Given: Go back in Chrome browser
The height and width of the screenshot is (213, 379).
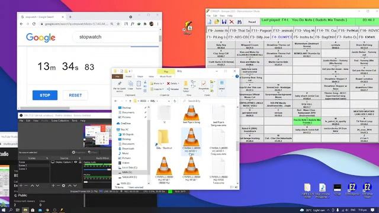Looking at the screenshot, I should click(21, 24).
